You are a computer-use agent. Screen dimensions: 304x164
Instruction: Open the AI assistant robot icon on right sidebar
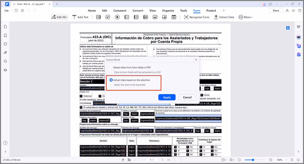pos(299,37)
